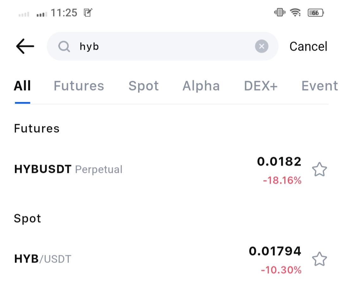Favorite HYBUSDT Perpetual with star icon
This screenshot has height=295, width=342.
point(319,169)
